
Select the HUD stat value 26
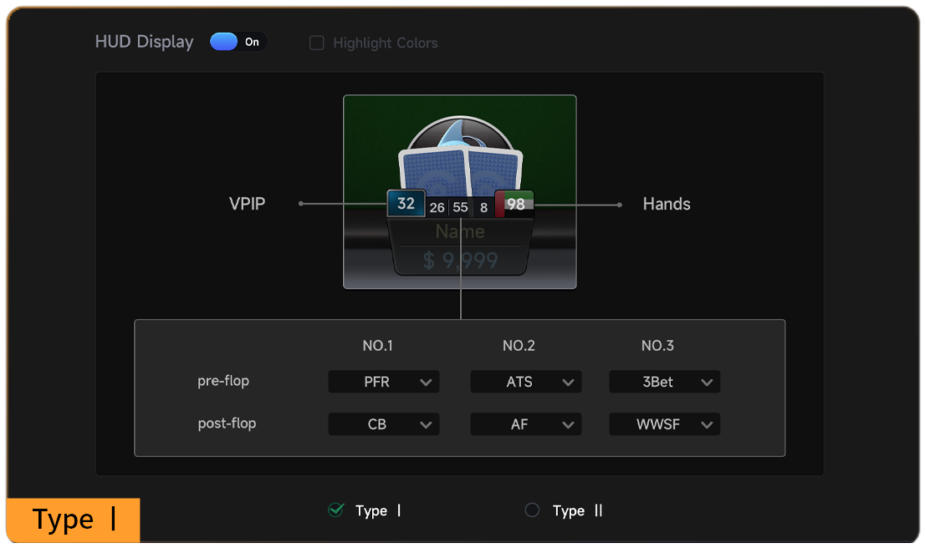pyautogui.click(x=437, y=208)
